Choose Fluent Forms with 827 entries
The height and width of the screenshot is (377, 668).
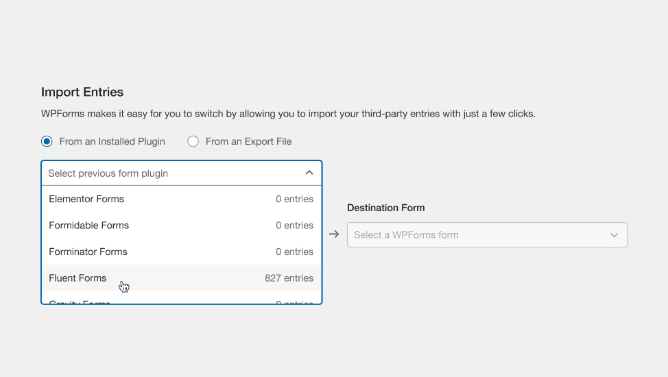[182, 278]
